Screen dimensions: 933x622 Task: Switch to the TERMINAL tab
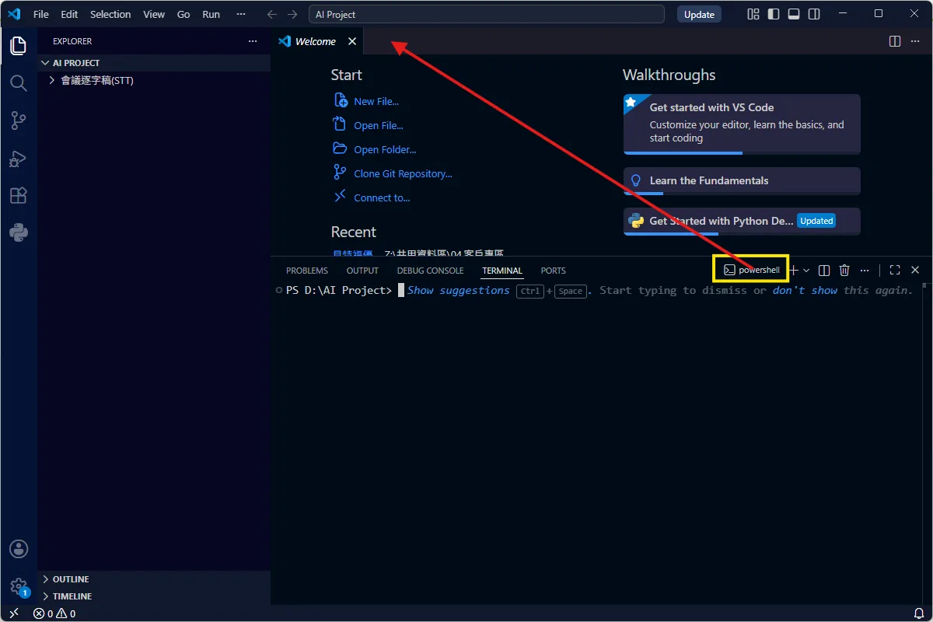pos(502,271)
